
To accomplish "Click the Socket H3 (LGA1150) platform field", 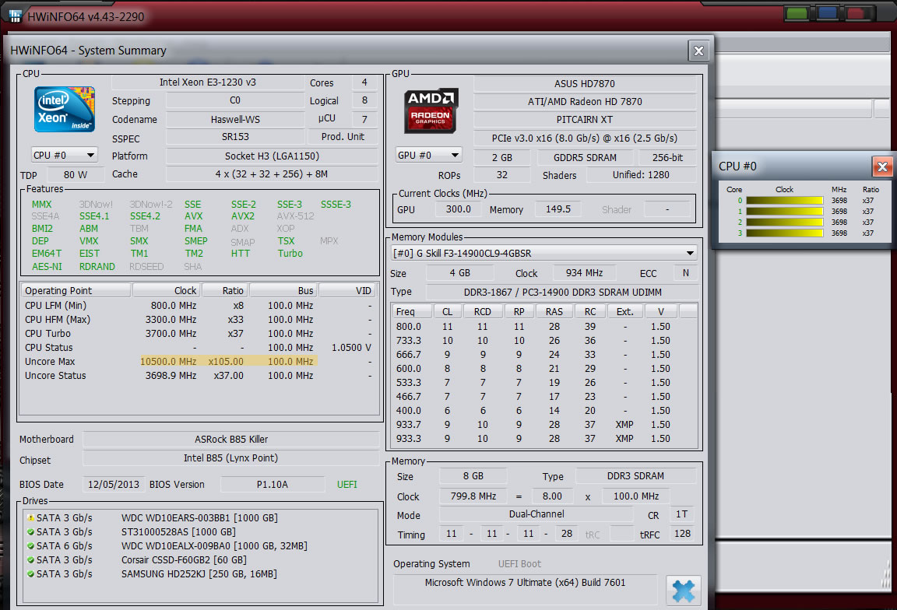I will (x=272, y=156).
